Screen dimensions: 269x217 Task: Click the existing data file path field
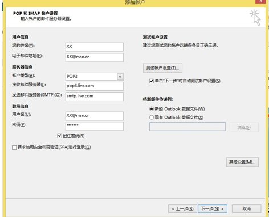point(188,127)
